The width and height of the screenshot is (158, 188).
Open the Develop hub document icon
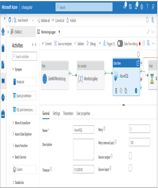[3, 64]
